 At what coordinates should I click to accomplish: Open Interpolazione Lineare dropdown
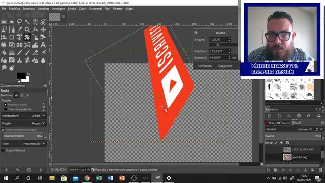tap(23, 116)
